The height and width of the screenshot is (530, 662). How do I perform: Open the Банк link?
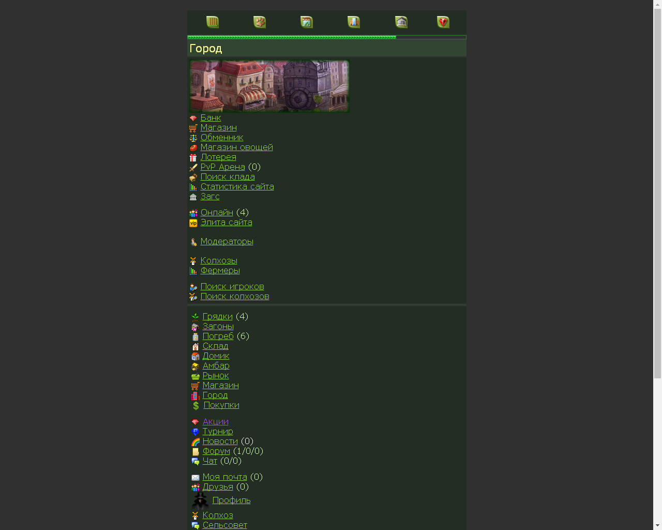coord(210,118)
